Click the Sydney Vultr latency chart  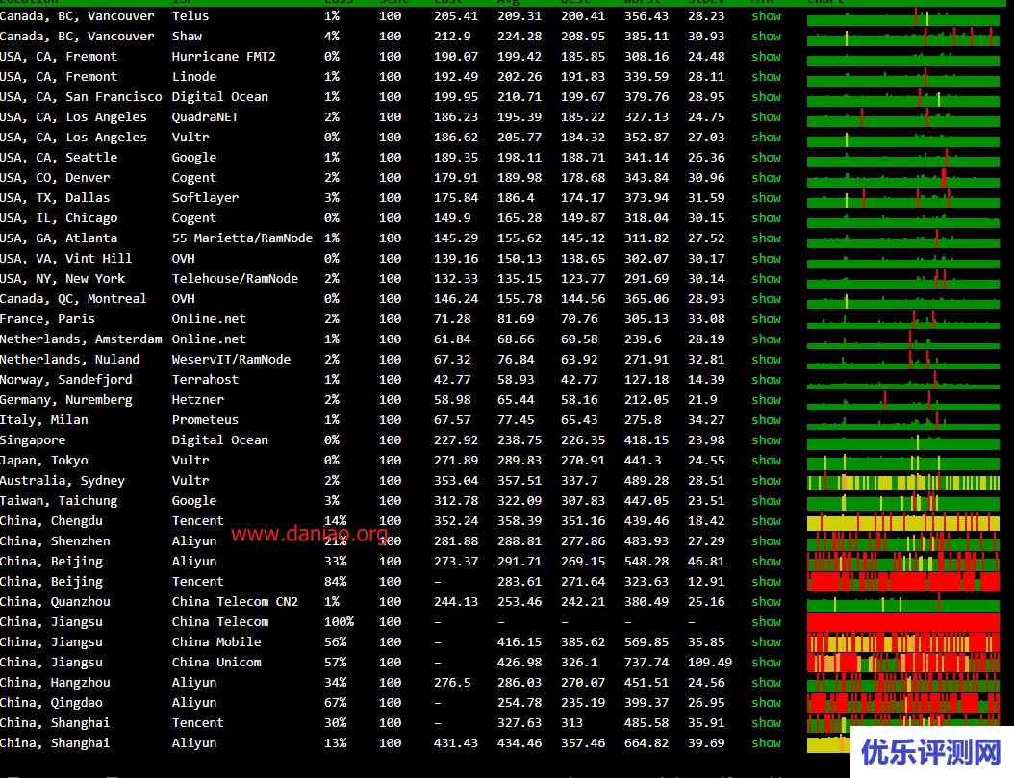(903, 482)
